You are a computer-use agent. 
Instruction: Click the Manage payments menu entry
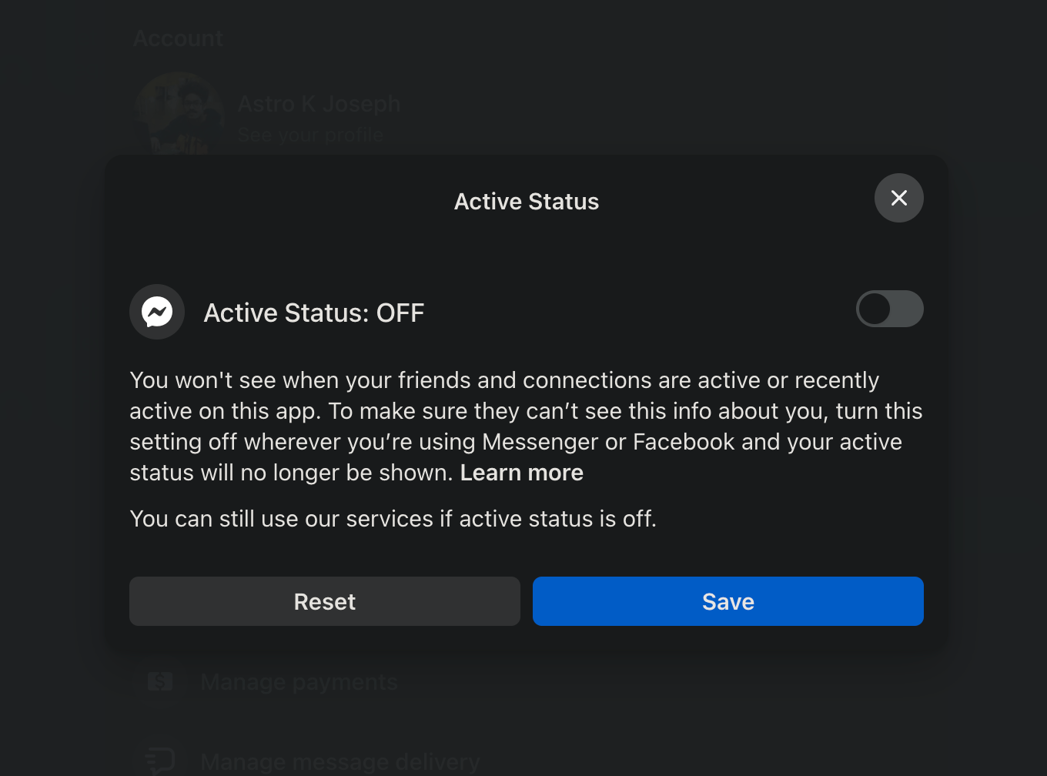click(299, 681)
